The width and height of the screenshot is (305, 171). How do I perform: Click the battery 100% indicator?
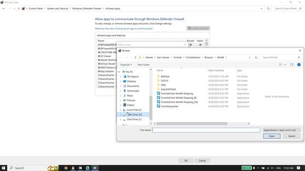point(246,168)
